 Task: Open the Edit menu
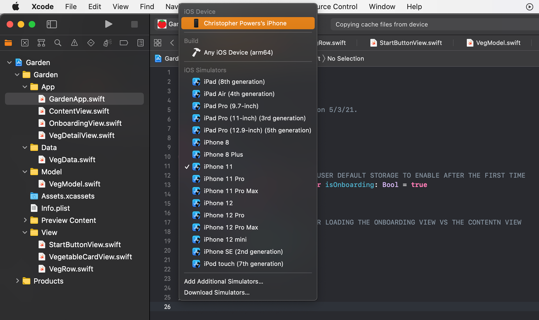tap(95, 6)
